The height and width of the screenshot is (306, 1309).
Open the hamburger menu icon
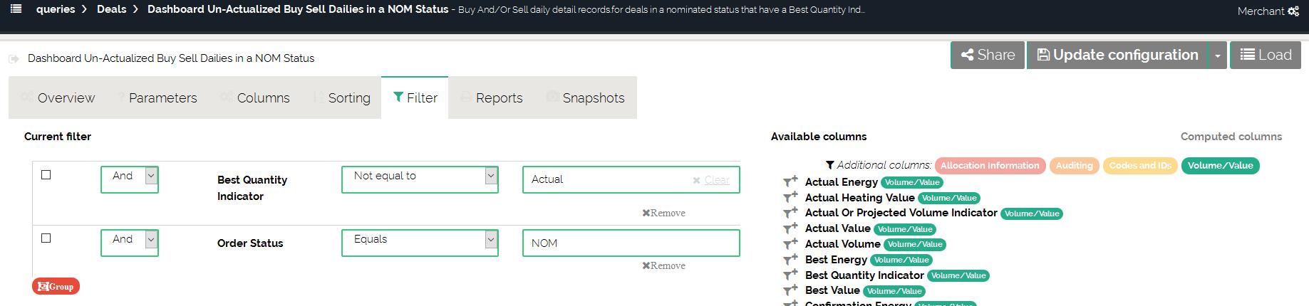(16, 9)
